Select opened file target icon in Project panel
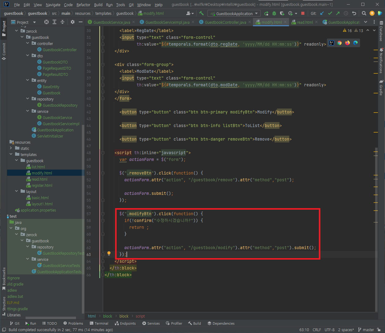 46,22
